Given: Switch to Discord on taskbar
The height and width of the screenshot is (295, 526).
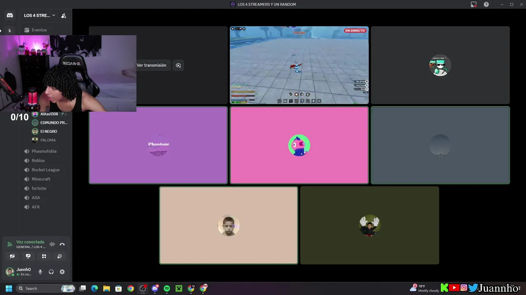Looking at the screenshot, I should pos(155,288).
